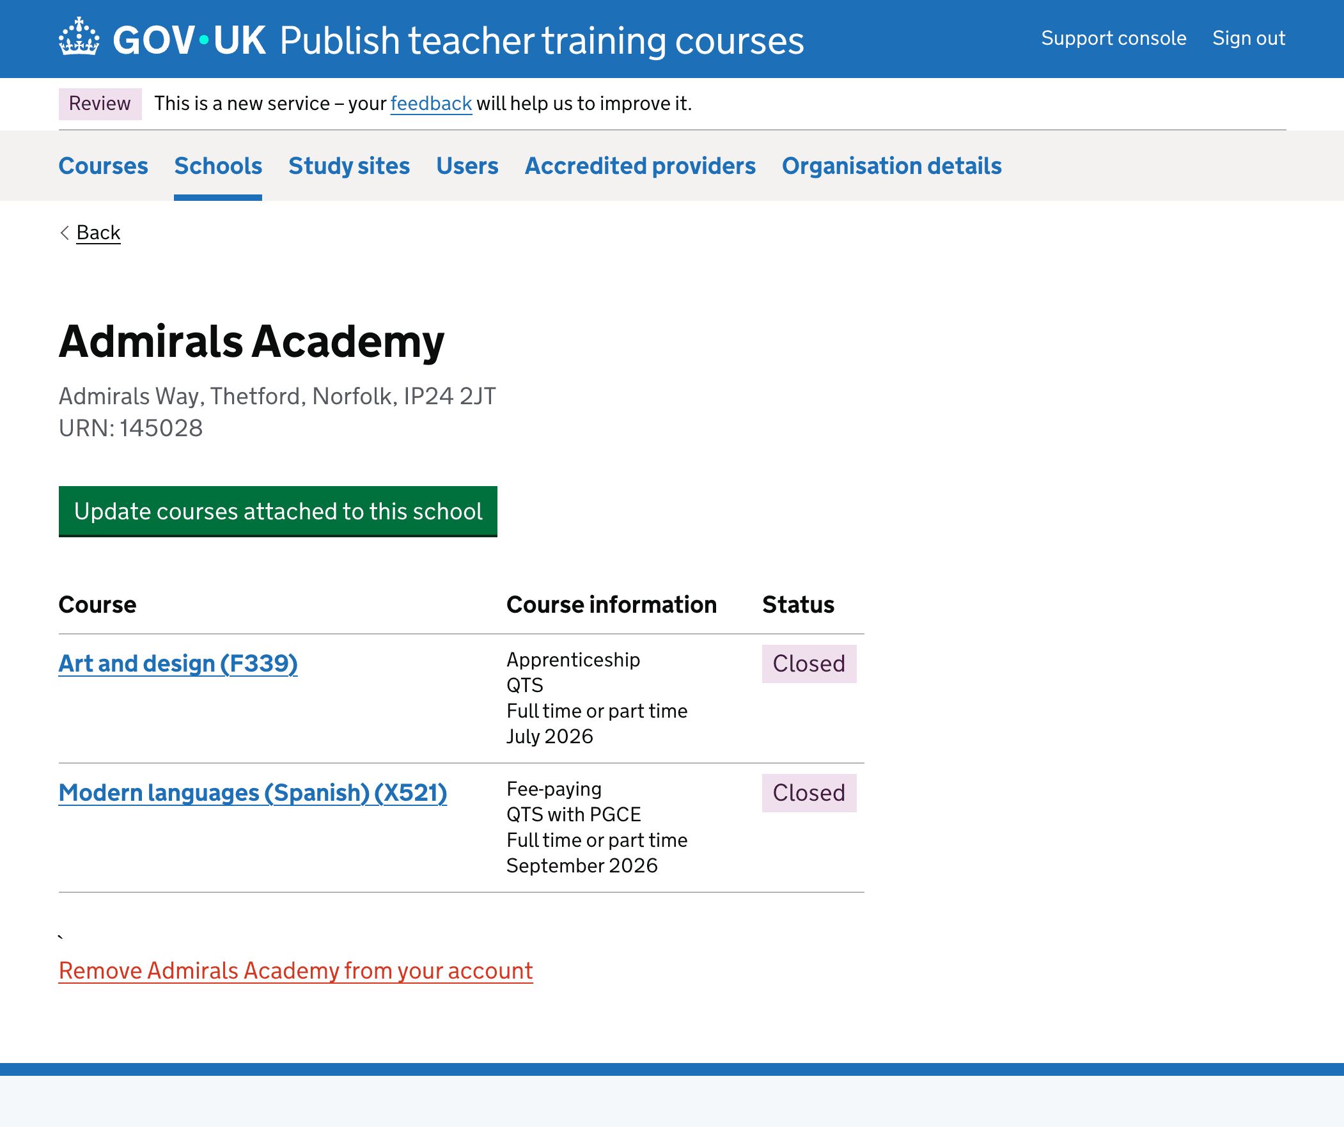Click the September 2026 start date
1344x1127 pixels.
pyautogui.click(x=582, y=866)
